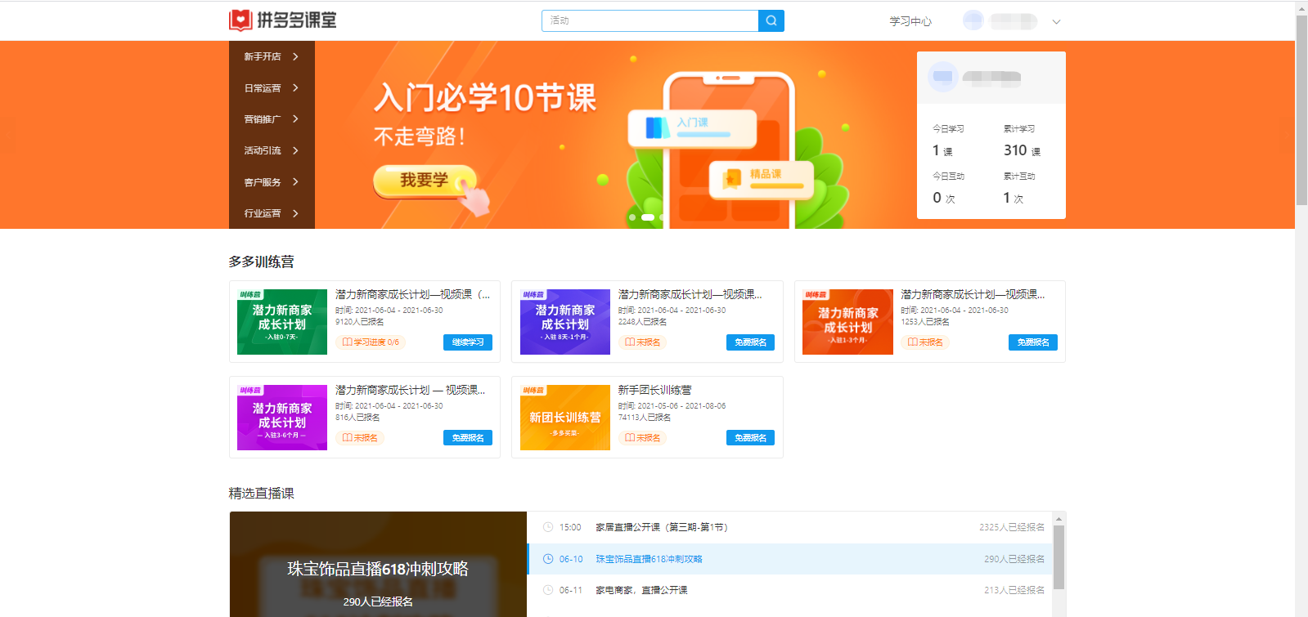
Task: Click 今日学习 1 课 stat
Action: coord(949,141)
